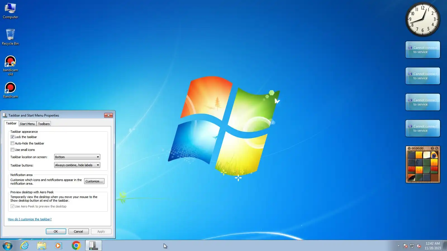Show hidden notification area icons arrow
Screen dimensions: 447x251
coord(398,246)
